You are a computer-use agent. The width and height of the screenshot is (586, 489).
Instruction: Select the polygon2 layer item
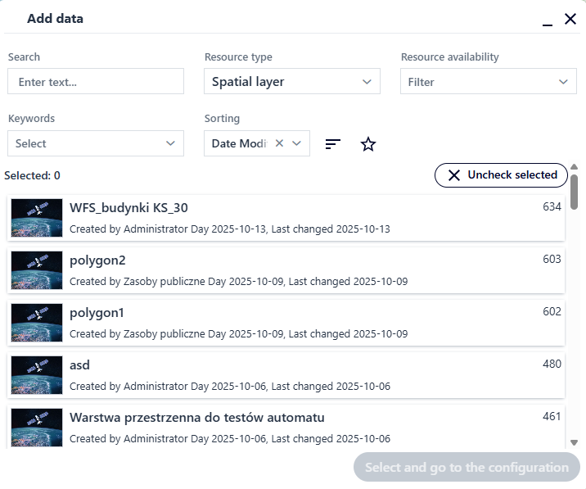pos(286,270)
